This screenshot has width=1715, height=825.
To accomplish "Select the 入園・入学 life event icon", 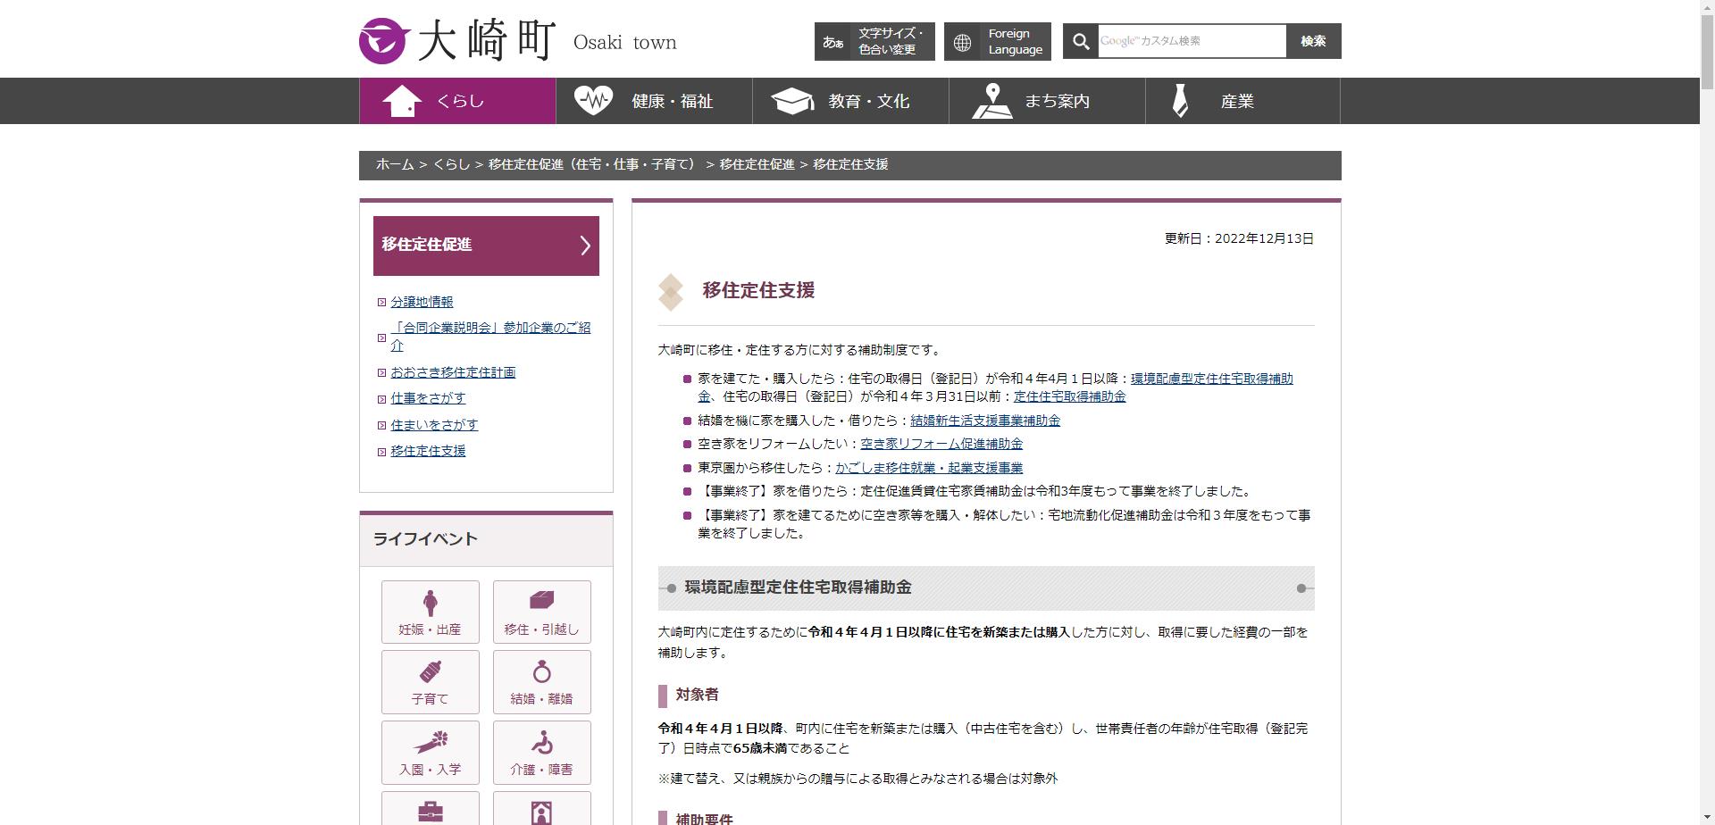I will point(431,753).
